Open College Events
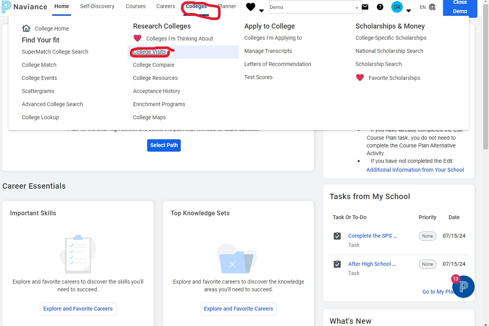This screenshot has width=489, height=326. coord(39,78)
